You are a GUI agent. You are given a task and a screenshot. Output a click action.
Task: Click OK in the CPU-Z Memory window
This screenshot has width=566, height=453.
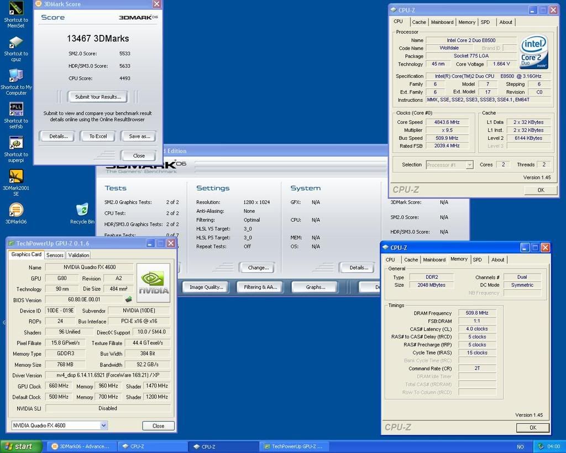click(x=533, y=428)
